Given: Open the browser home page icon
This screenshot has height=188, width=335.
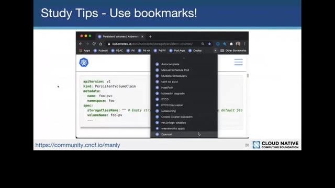Looking at the screenshot, I should [x=100, y=44].
